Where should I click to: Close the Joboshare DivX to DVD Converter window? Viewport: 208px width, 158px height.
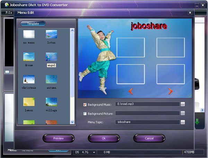(x=203, y=5)
